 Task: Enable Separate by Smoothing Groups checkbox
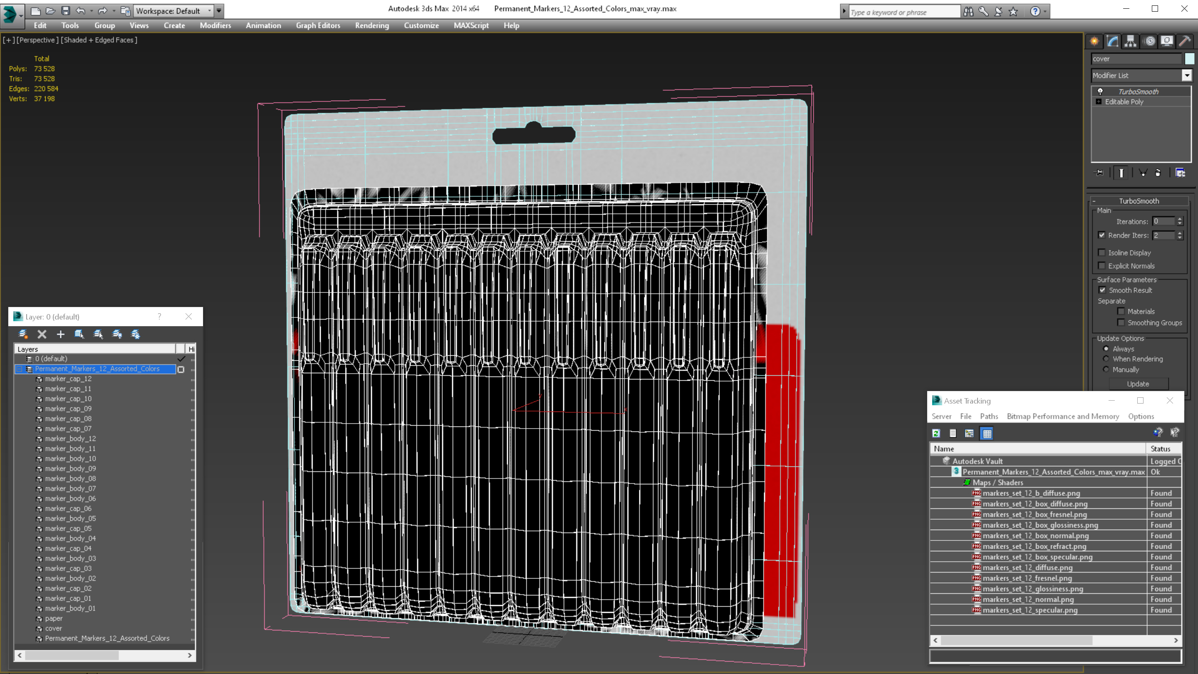click(x=1121, y=322)
